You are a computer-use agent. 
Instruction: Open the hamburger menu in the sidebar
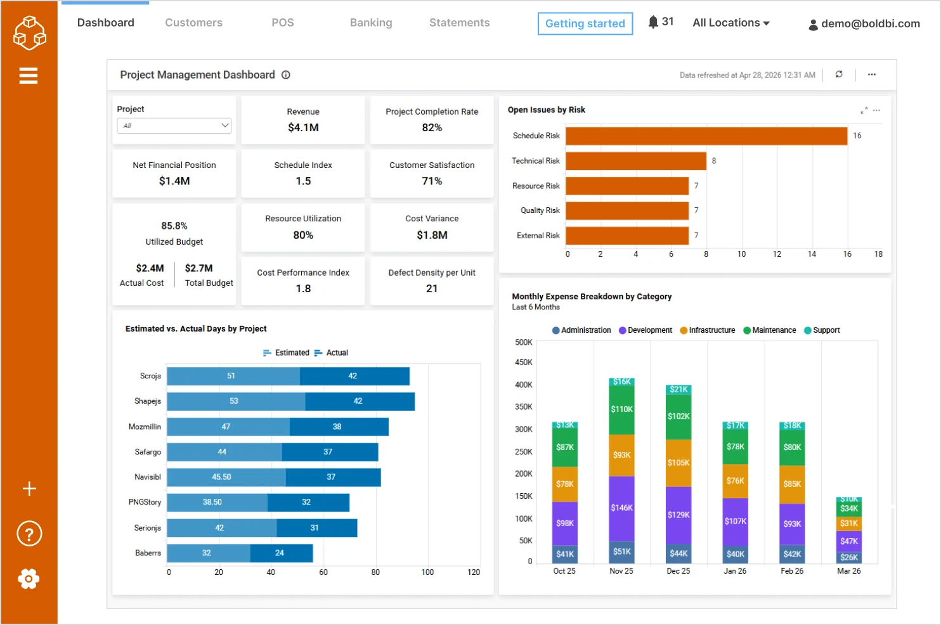click(29, 76)
